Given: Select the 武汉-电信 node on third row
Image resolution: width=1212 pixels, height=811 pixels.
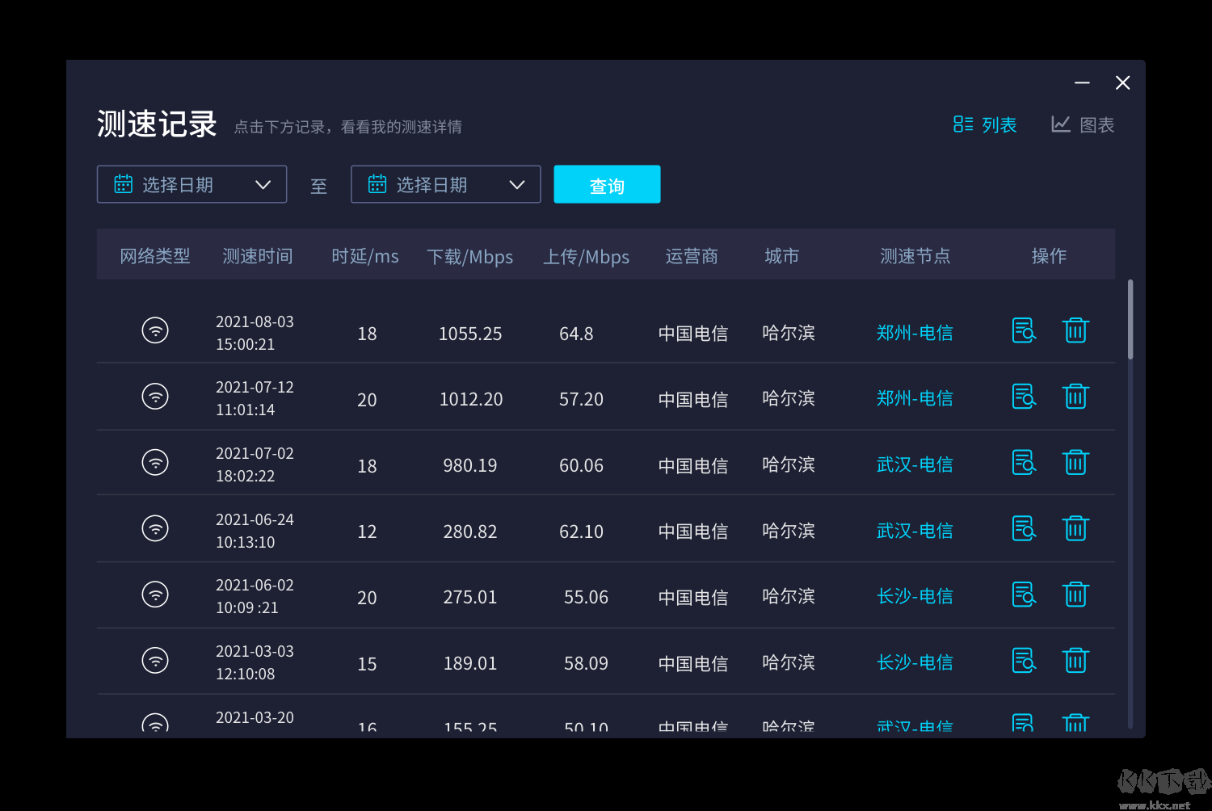Looking at the screenshot, I should [x=914, y=464].
